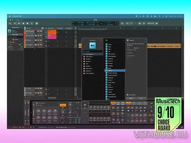
Task: Select the Polynom modulator entry
Action: [x=115, y=63]
